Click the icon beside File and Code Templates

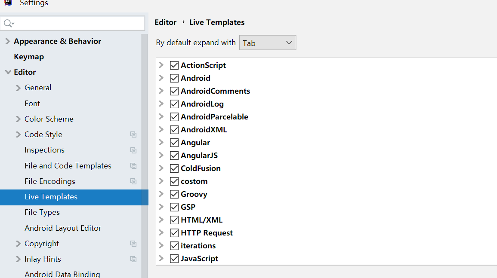pos(133,166)
